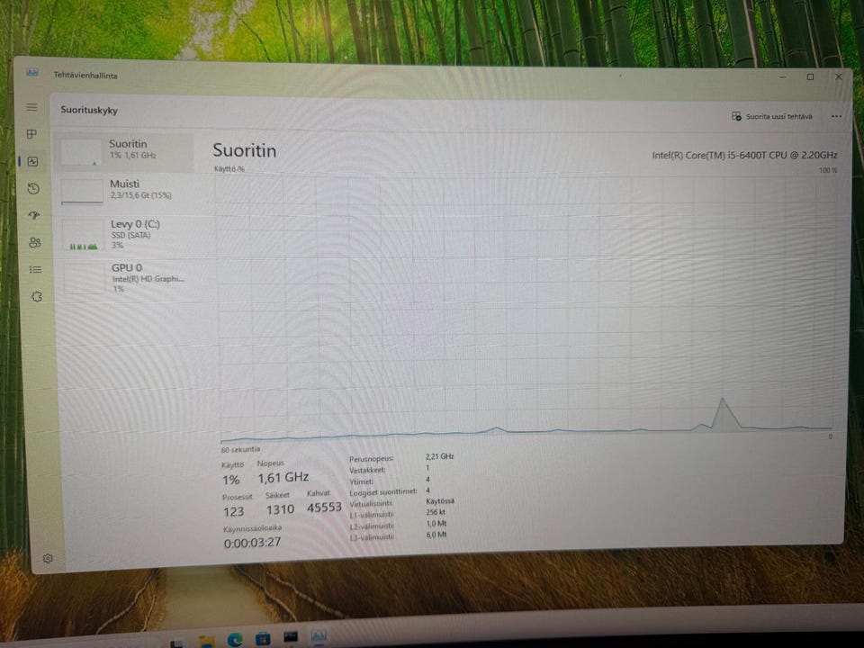
Task: Select the Suoritin performance entry
Action: [x=125, y=151]
